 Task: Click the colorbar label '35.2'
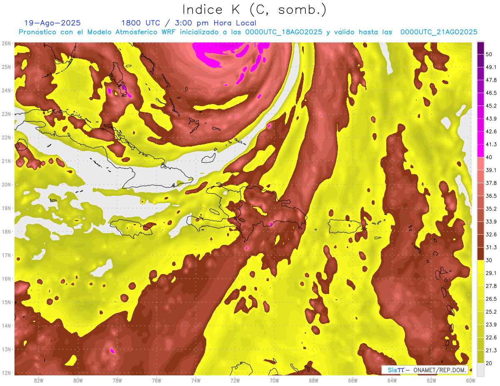click(x=492, y=209)
